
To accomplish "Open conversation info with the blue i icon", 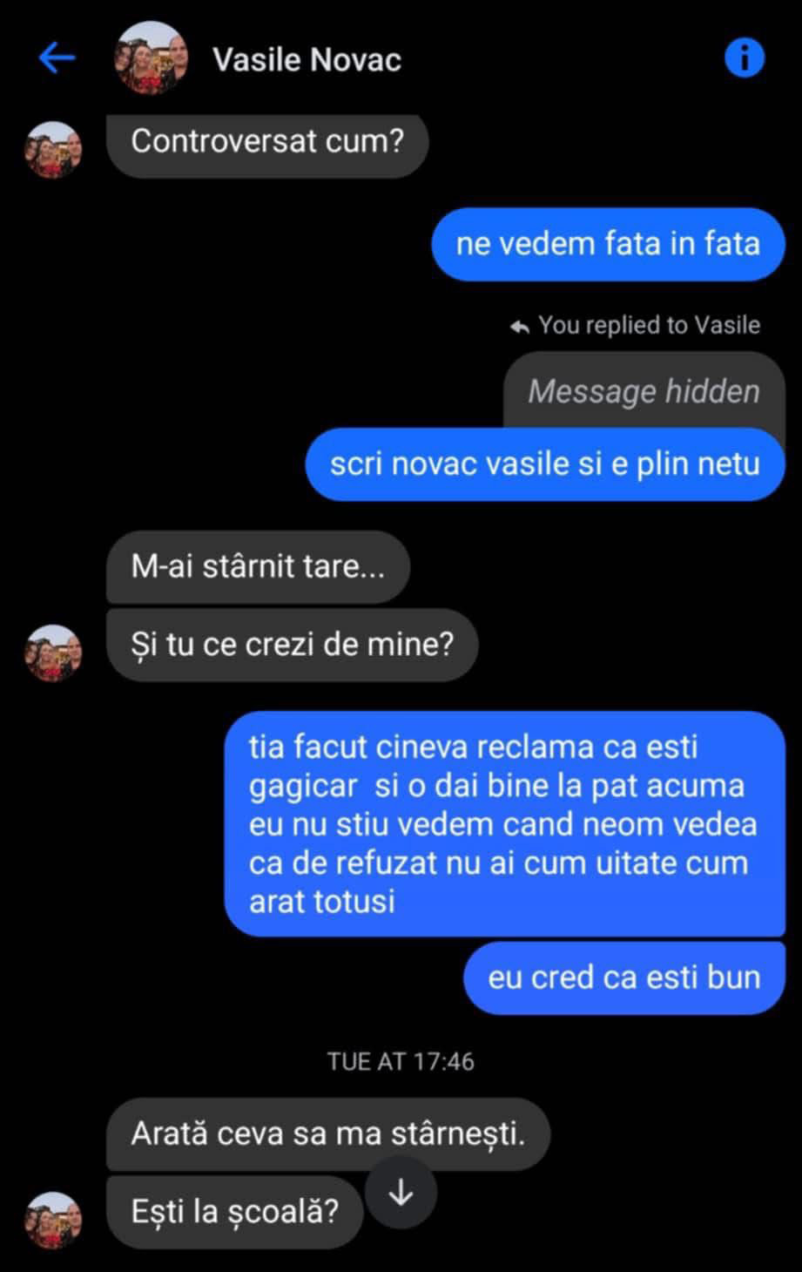I will (745, 58).
